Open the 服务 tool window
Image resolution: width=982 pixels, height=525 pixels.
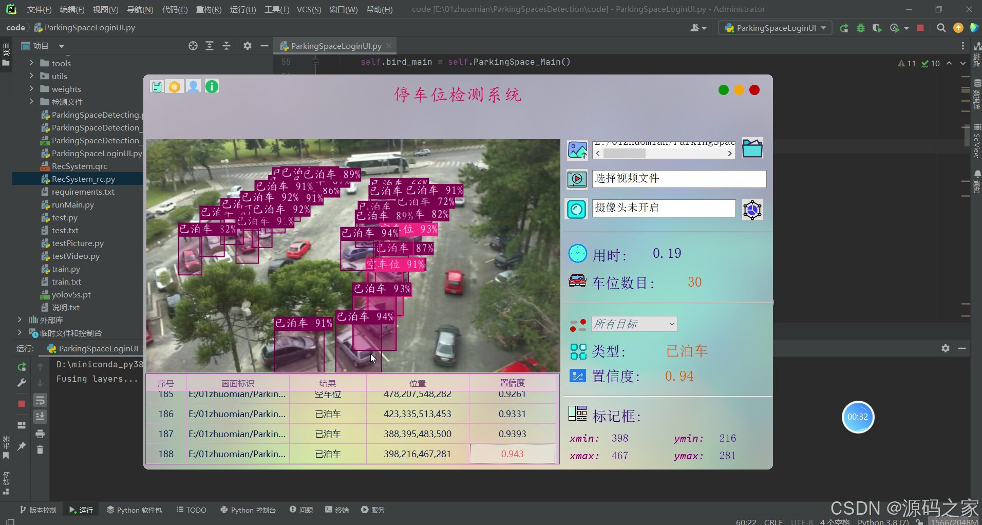373,510
